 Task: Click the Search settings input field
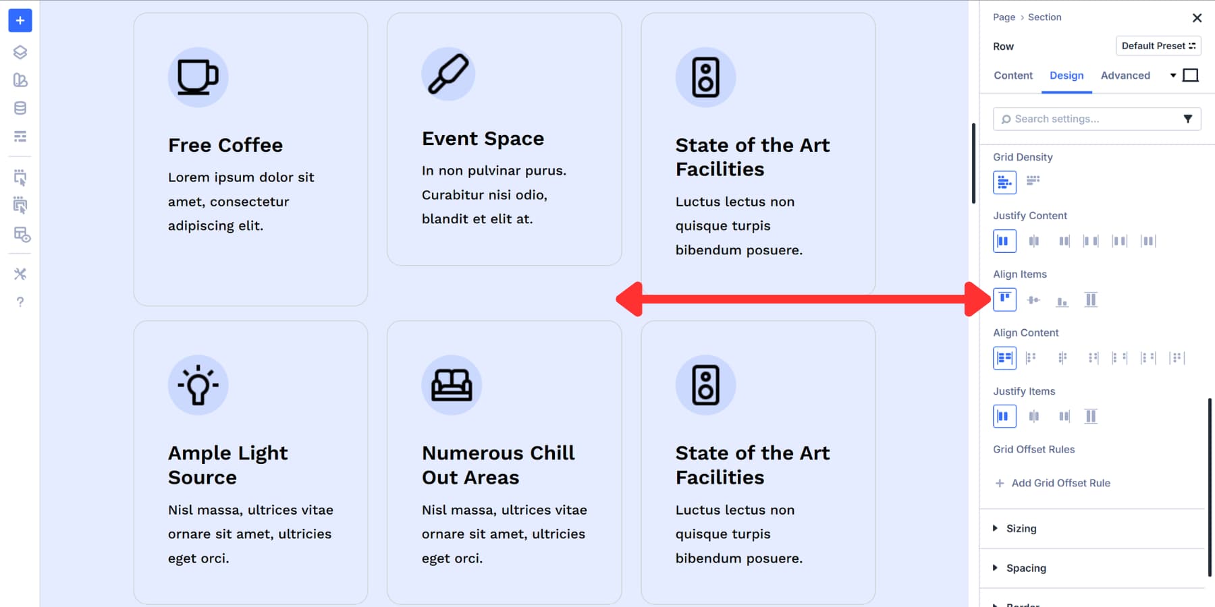[x=1080, y=119]
